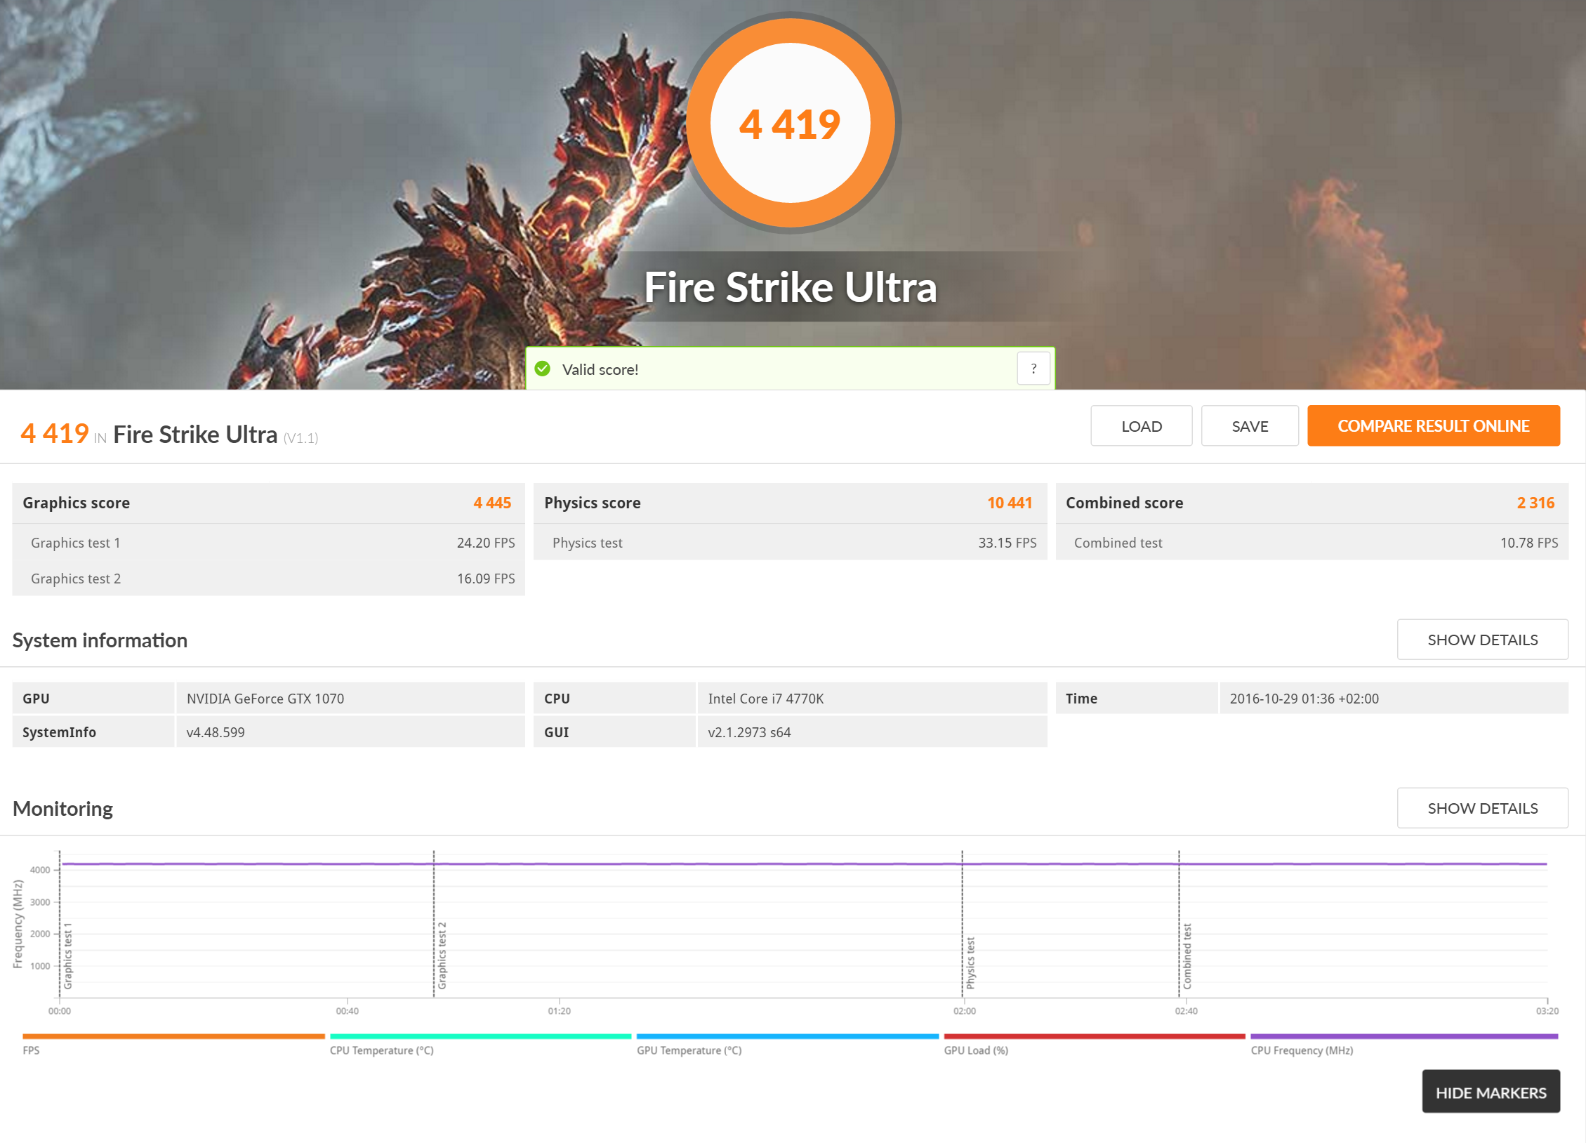The height and width of the screenshot is (1143, 1586).
Task: Click the green valid score checkmark icon
Action: [x=542, y=369]
